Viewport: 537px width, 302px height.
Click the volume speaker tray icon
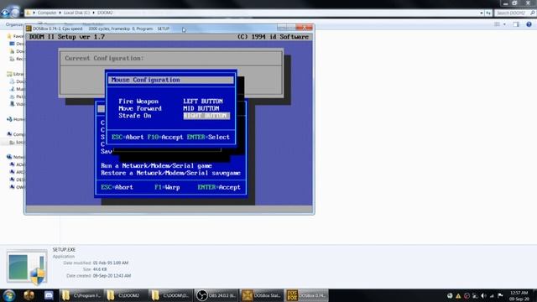click(483, 295)
